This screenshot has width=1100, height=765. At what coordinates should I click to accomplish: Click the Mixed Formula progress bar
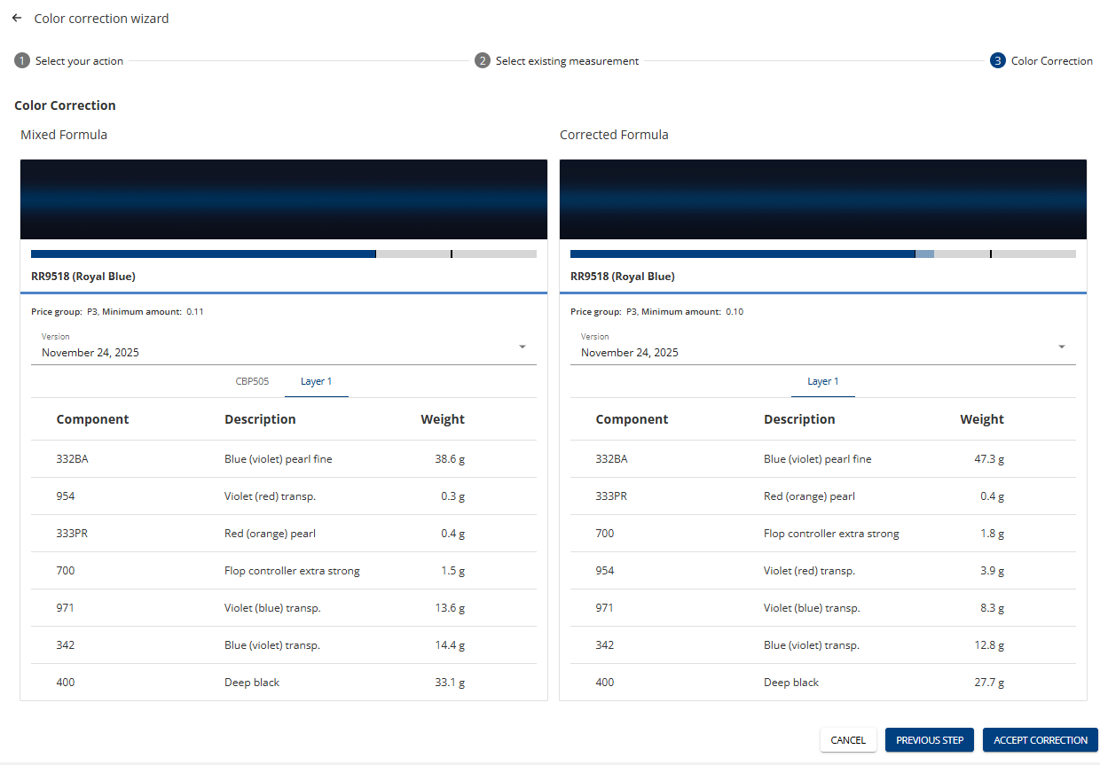284,254
